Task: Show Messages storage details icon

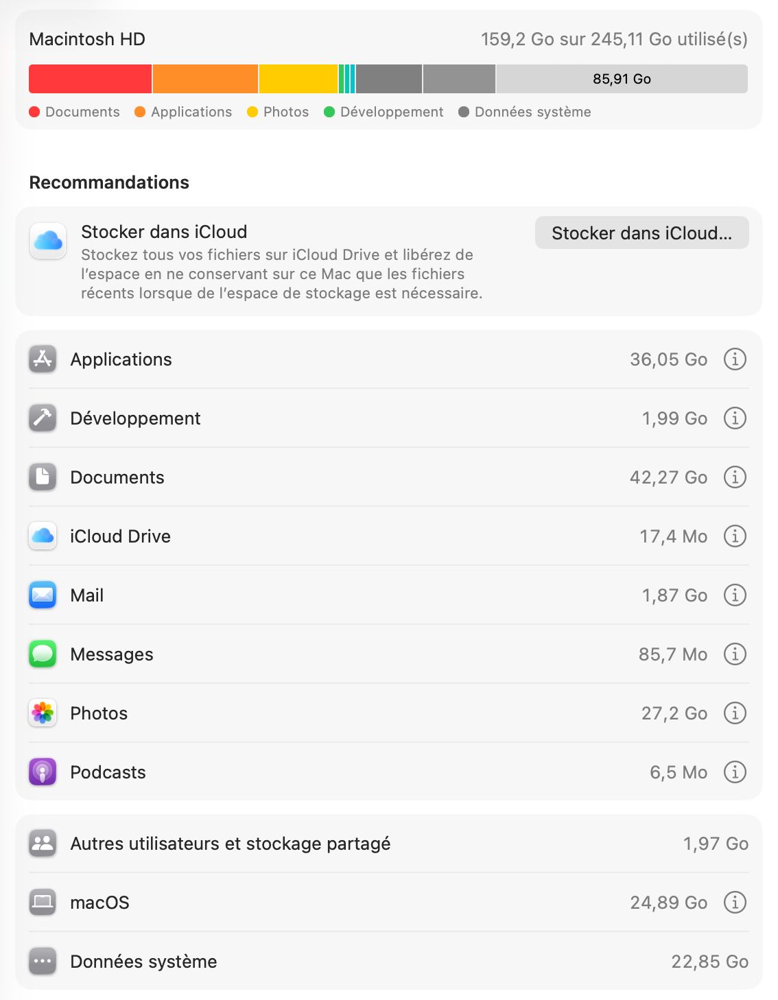Action: [x=735, y=654]
